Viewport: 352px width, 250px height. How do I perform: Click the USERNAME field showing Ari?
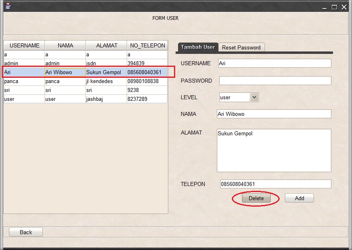point(274,63)
